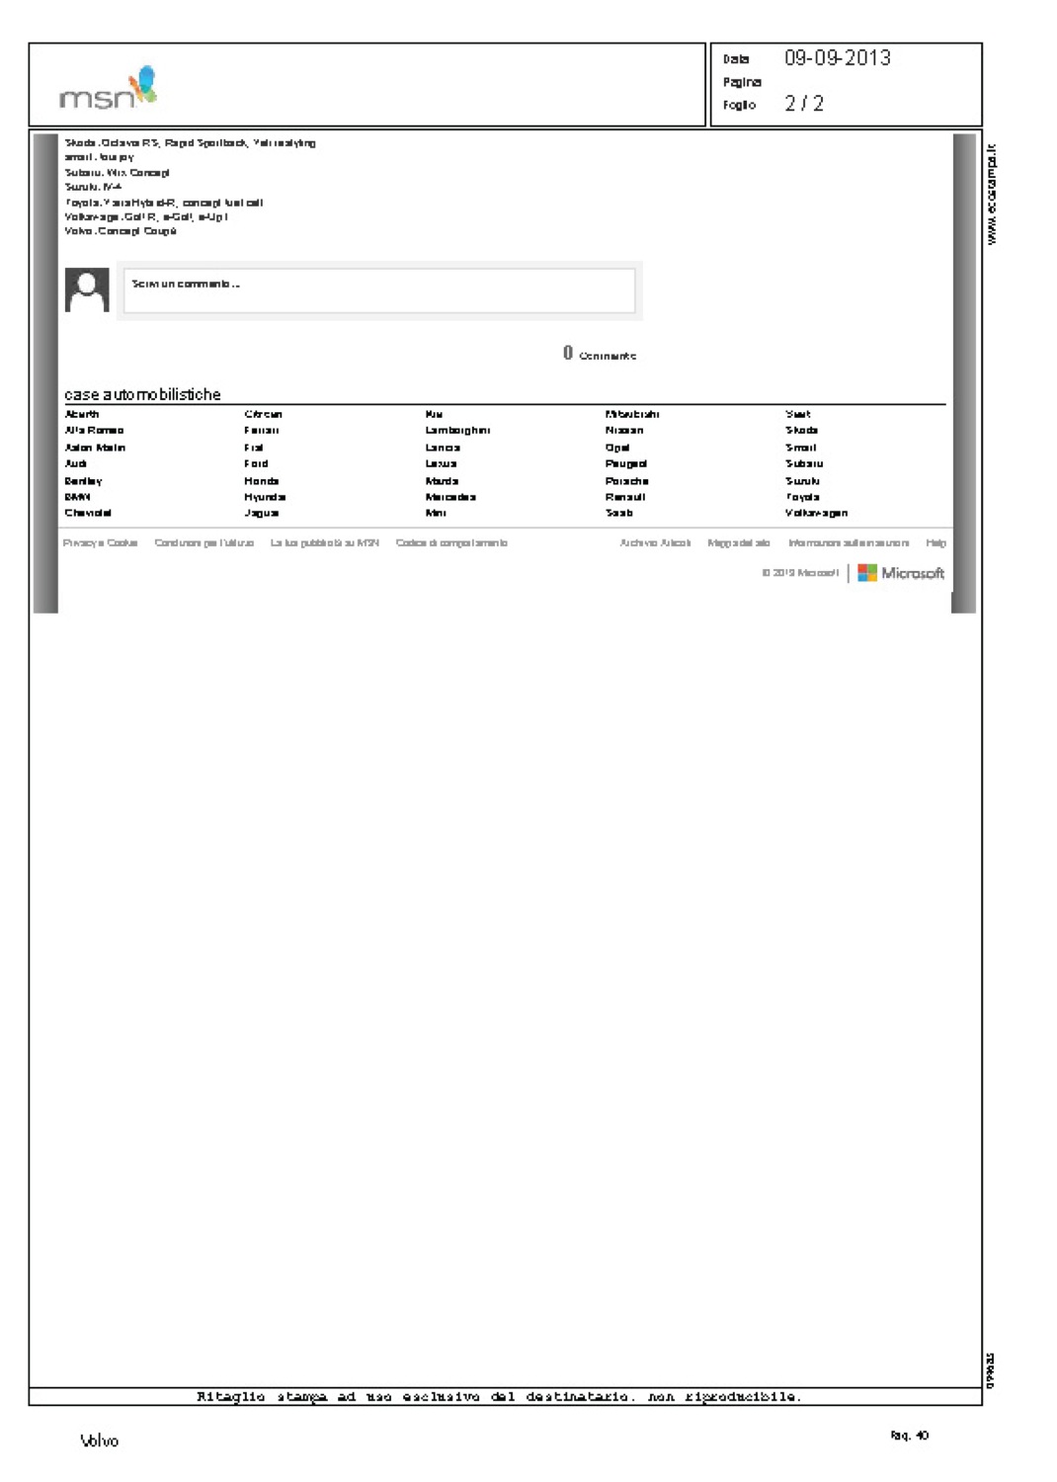Viewport: 1057px width, 1482px height.
Task: Click into the 'Scrivi un commento' field
Action: point(379,290)
